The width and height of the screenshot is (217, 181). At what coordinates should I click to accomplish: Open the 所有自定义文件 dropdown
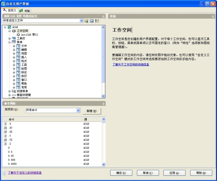pos(82,21)
